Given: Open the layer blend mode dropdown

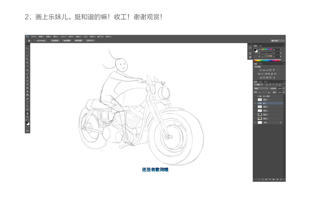Looking at the screenshot, I should [x=261, y=88].
